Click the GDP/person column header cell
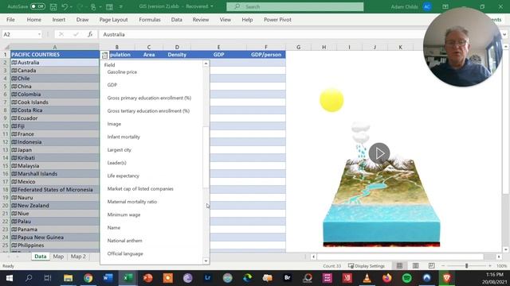510x286 pixels. pyautogui.click(x=265, y=55)
